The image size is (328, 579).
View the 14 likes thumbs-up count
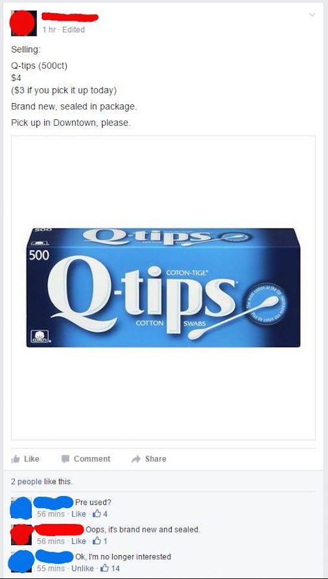(x=110, y=568)
